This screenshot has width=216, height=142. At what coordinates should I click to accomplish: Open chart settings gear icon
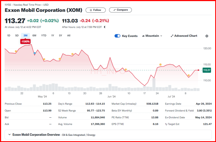coord(207,36)
